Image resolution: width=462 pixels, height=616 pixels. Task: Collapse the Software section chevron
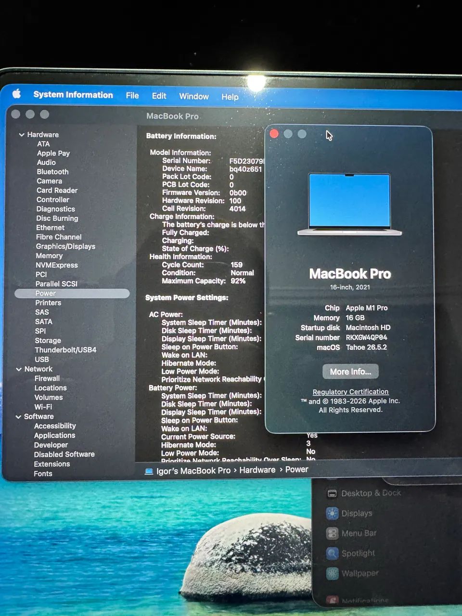(x=18, y=417)
